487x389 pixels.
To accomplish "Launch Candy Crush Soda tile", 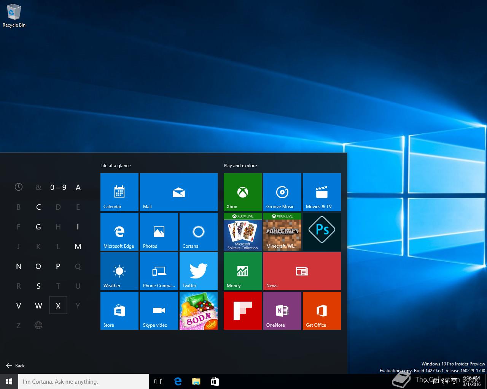I will (x=199, y=311).
